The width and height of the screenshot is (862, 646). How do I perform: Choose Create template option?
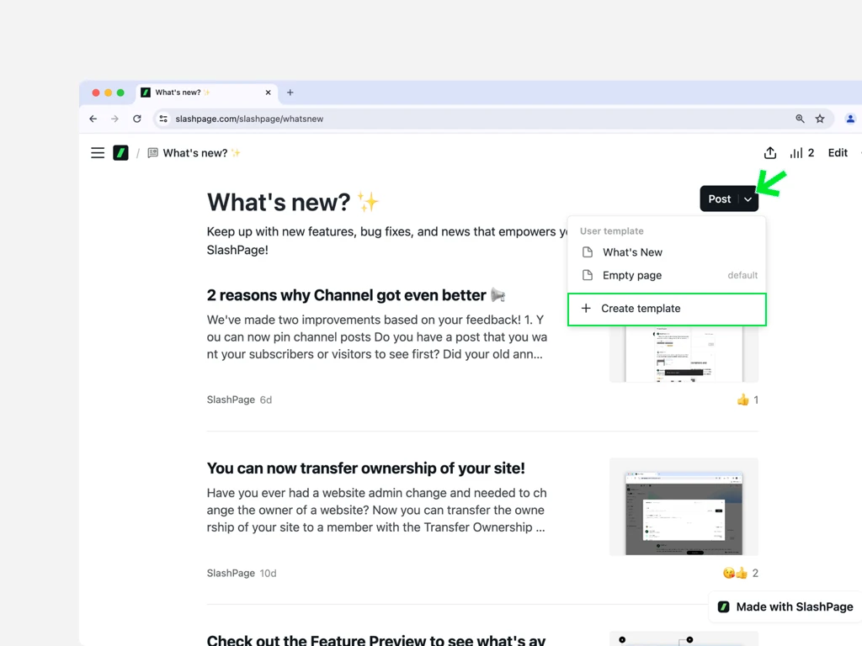point(667,309)
